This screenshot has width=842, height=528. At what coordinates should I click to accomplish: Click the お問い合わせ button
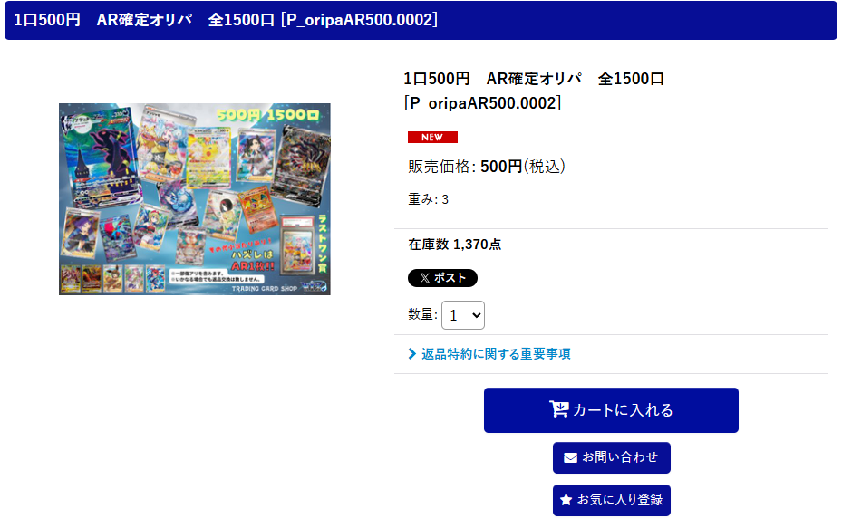[x=612, y=457]
